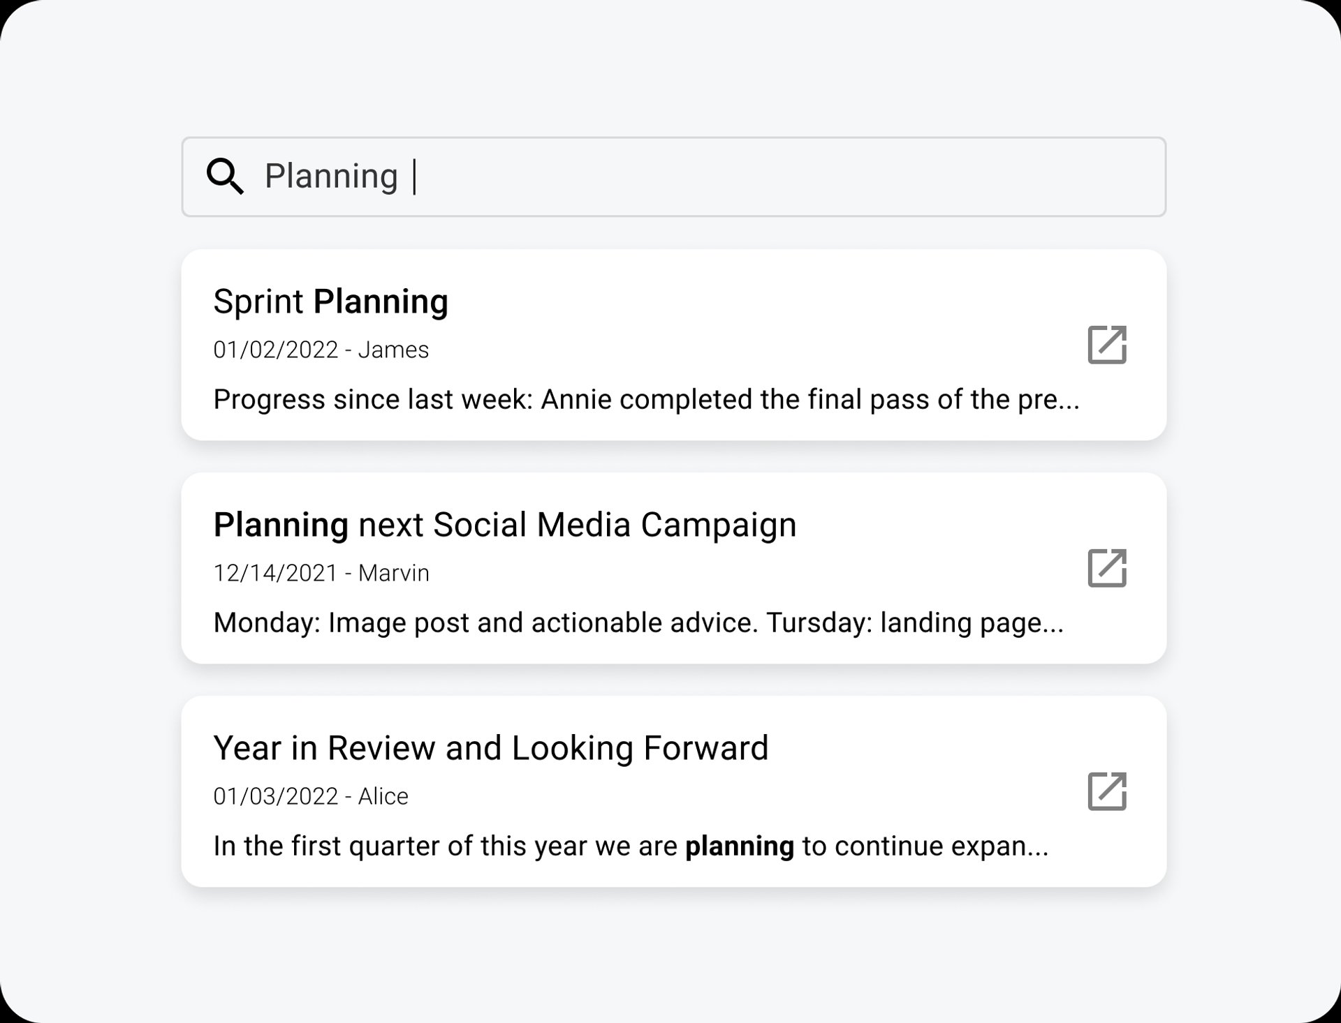
Task: Place cursor after the word Planning in search
Action: point(413,177)
